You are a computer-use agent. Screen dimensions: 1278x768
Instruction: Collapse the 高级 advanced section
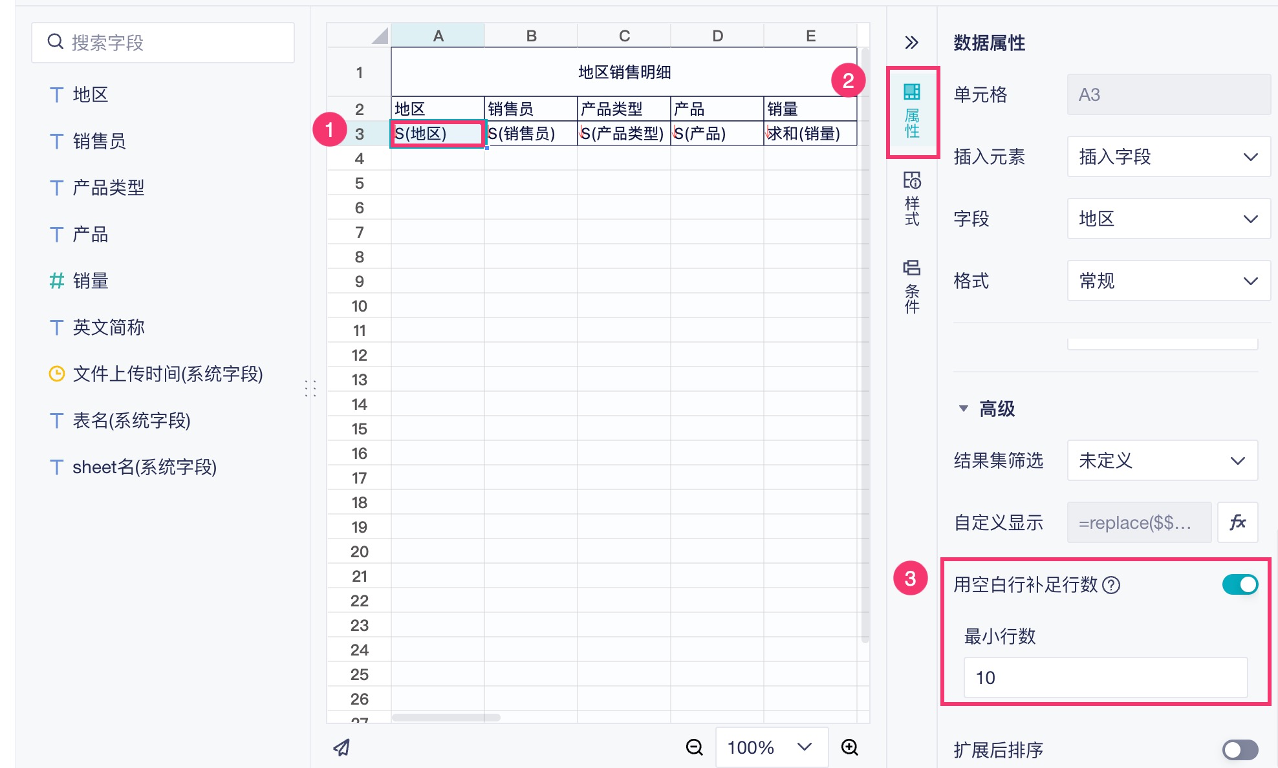tap(963, 409)
